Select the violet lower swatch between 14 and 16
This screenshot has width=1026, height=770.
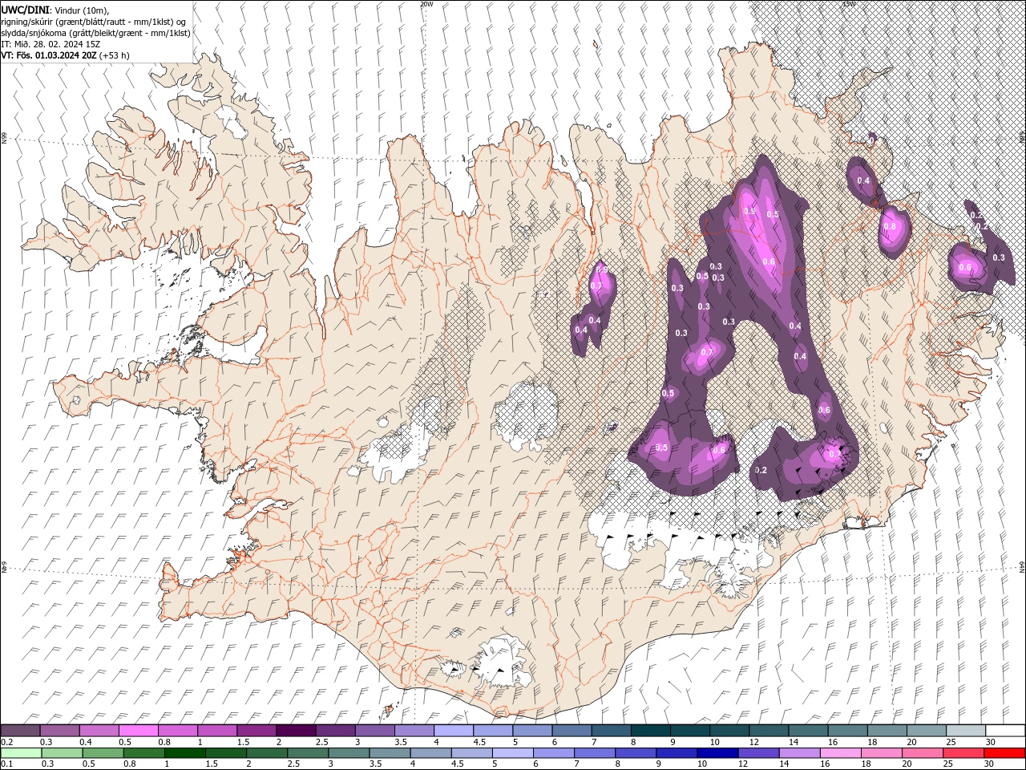click(x=799, y=753)
